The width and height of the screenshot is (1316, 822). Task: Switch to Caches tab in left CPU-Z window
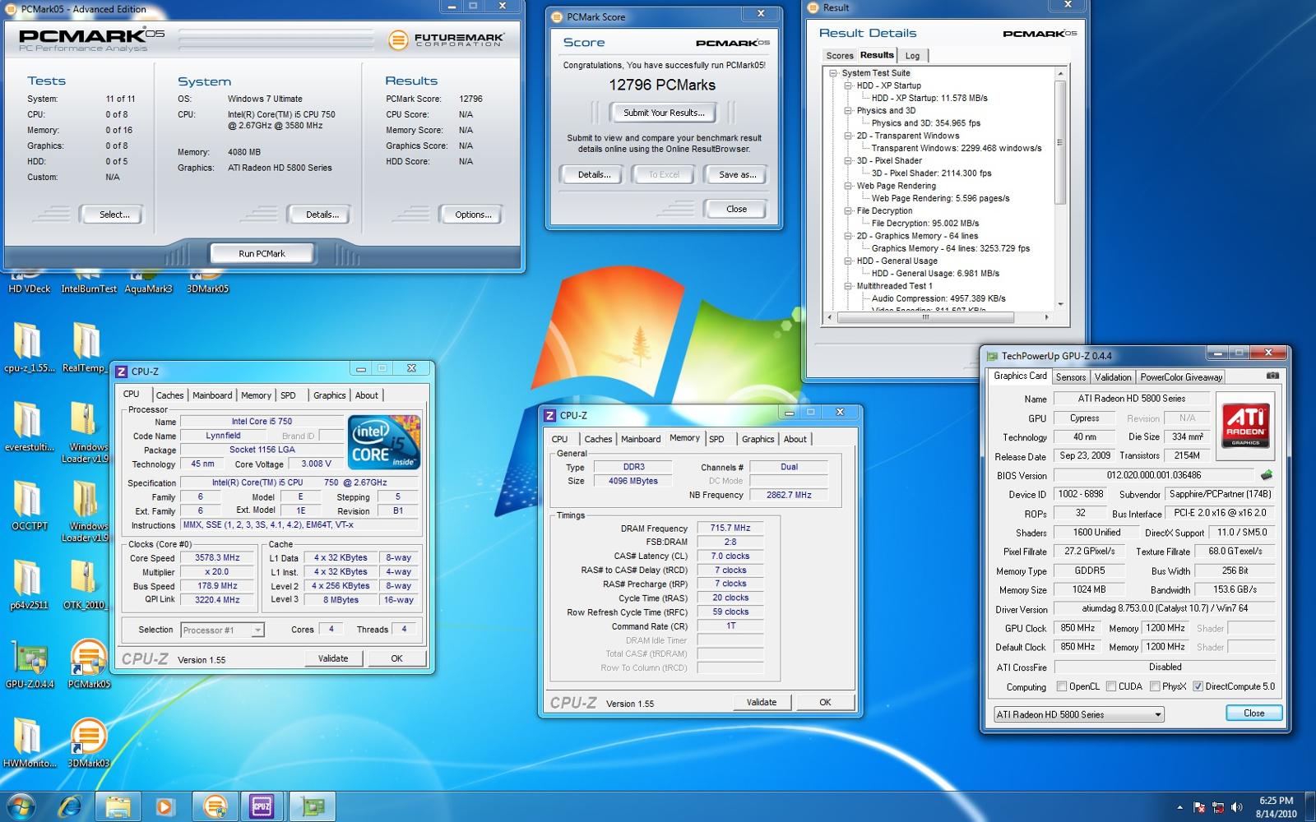(x=169, y=395)
